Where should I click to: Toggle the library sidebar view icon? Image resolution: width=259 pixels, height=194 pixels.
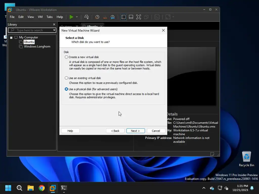pos(123,17)
